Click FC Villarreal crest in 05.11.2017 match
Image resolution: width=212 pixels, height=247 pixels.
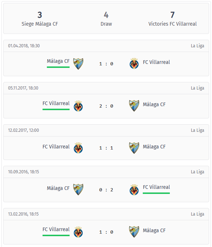pos(78,106)
